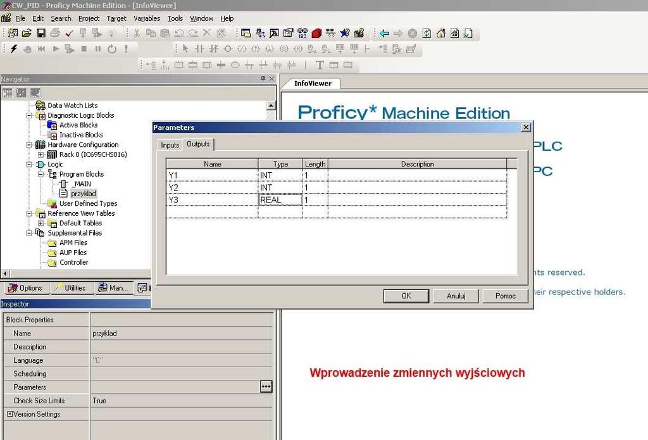Click the cut scissors icon
The width and height of the screenshot is (648, 440).
137,33
